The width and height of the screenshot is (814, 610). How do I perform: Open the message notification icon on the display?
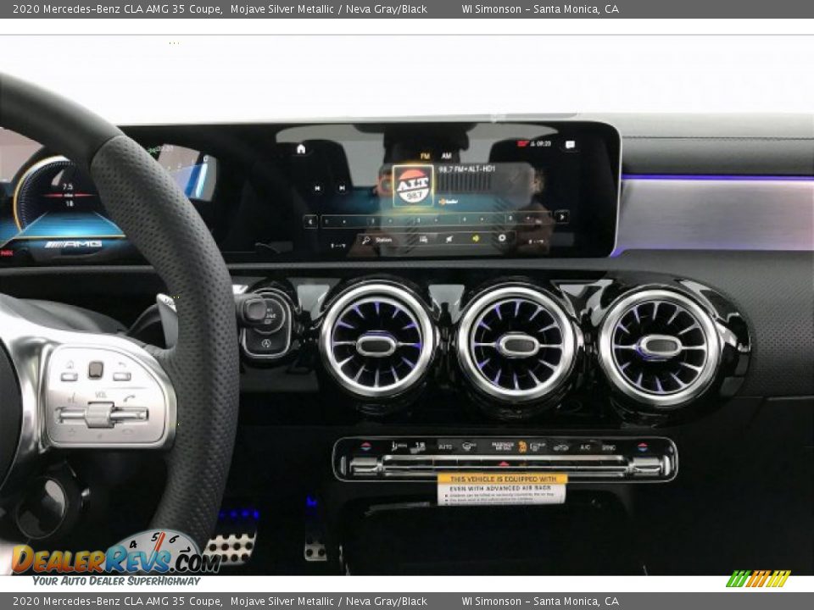click(x=570, y=145)
